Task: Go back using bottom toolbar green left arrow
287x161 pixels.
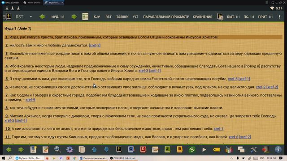Action: (x=9, y=149)
